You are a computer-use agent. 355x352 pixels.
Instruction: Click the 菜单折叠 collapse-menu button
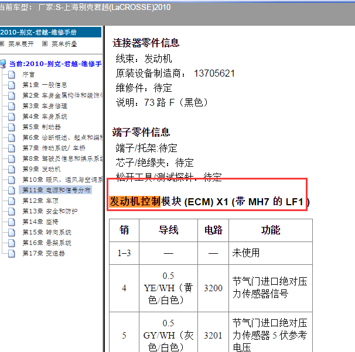coord(64,44)
